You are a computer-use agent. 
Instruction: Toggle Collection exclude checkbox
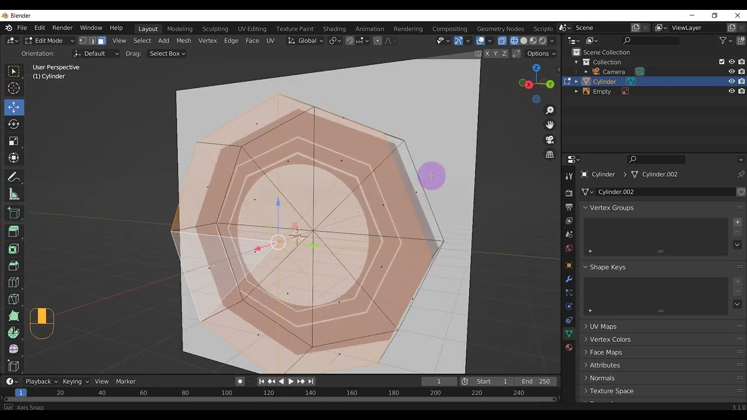[722, 62]
